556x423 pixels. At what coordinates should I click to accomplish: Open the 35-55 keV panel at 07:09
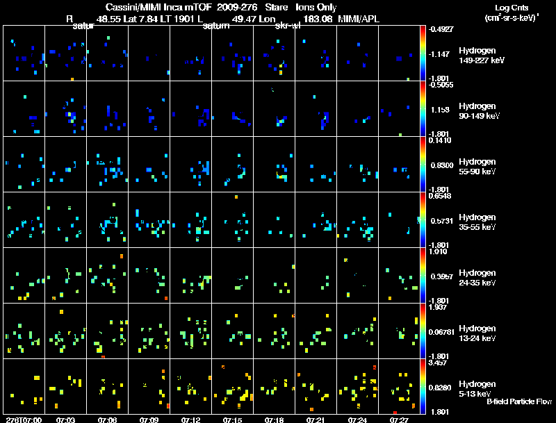click(x=149, y=219)
